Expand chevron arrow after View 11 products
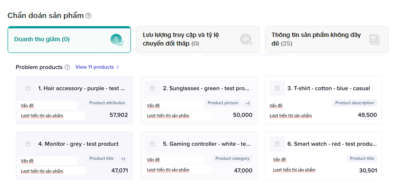This screenshot has height=186, width=397. pos(118,67)
